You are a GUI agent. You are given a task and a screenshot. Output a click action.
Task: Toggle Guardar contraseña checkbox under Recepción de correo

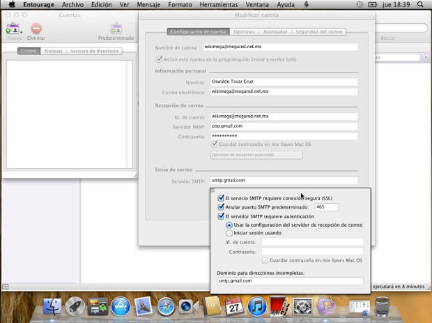[214, 144]
